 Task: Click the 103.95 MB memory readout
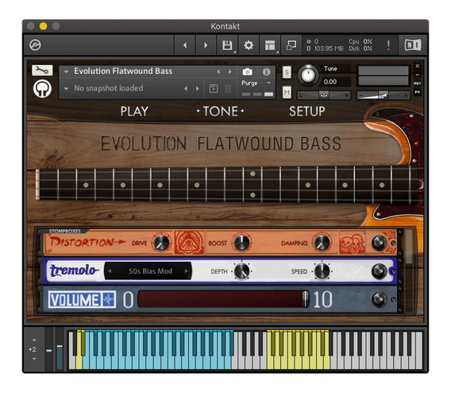[x=329, y=49]
